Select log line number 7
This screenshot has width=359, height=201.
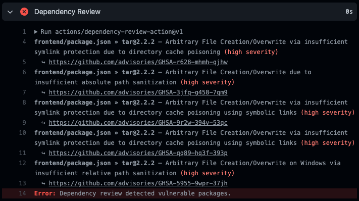tap(24, 92)
